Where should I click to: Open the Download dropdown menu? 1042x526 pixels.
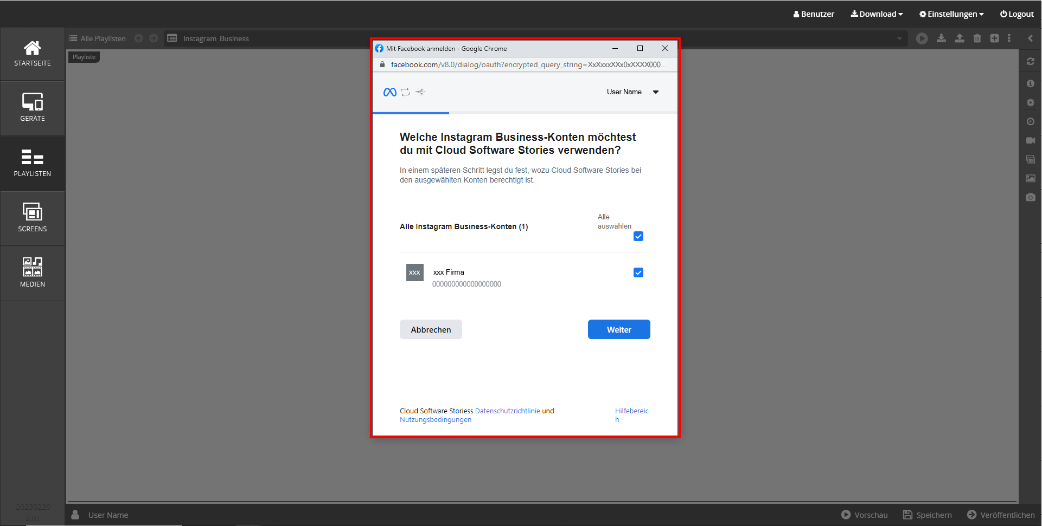[x=877, y=14]
